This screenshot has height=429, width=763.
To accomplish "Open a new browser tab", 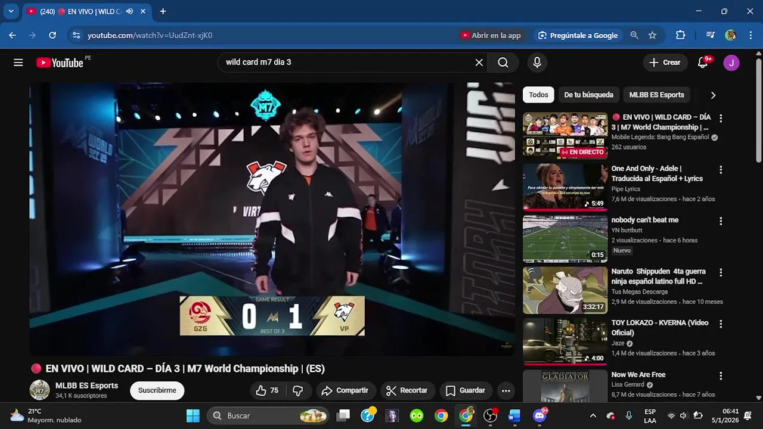I will [163, 11].
